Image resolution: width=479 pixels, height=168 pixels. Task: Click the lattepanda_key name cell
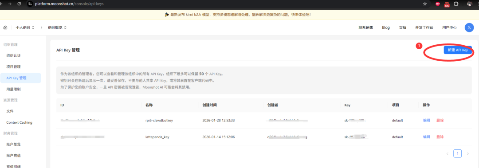pyautogui.click(x=157, y=137)
